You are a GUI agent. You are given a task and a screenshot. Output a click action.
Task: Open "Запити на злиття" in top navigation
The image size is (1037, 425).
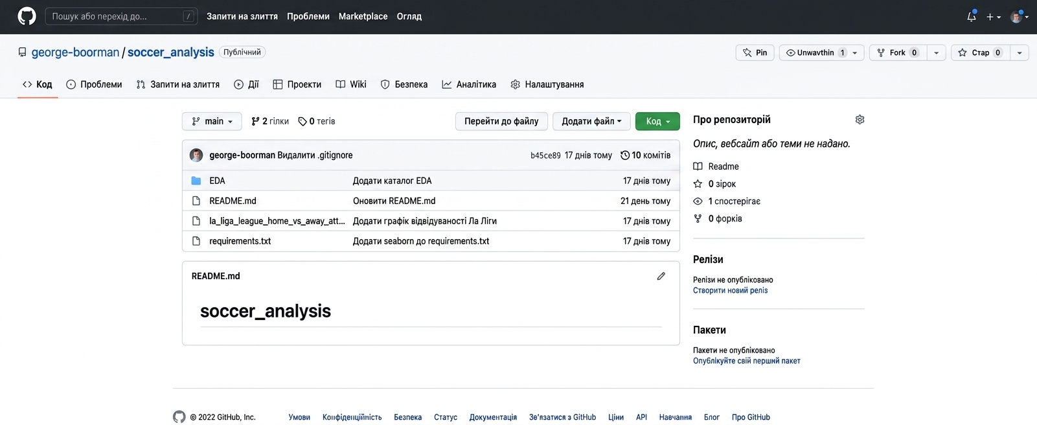(242, 16)
